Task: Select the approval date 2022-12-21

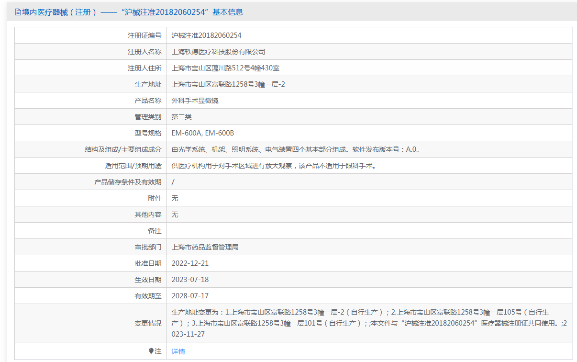Action: 190,263
